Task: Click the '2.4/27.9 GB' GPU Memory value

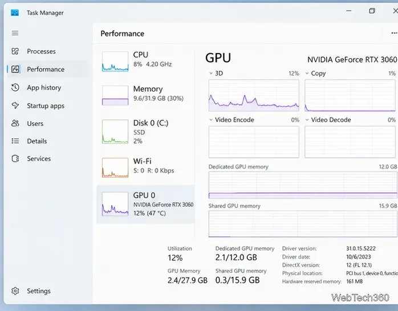Action: pos(188,280)
